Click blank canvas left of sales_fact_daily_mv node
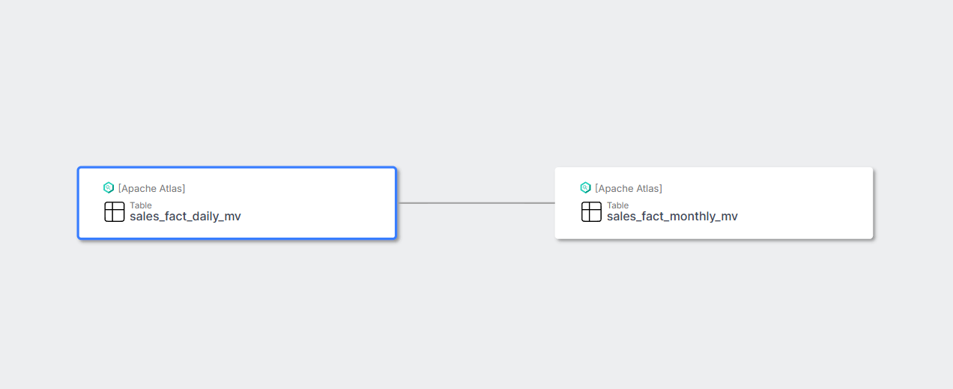The height and width of the screenshot is (389, 953). point(37,203)
